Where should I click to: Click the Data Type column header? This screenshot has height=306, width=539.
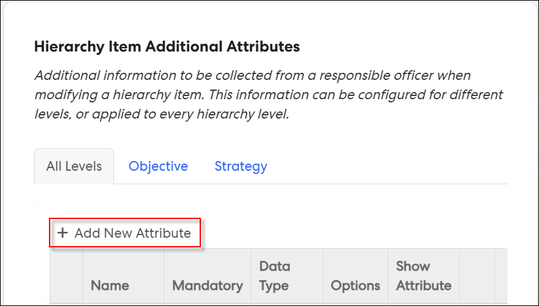tap(287, 276)
